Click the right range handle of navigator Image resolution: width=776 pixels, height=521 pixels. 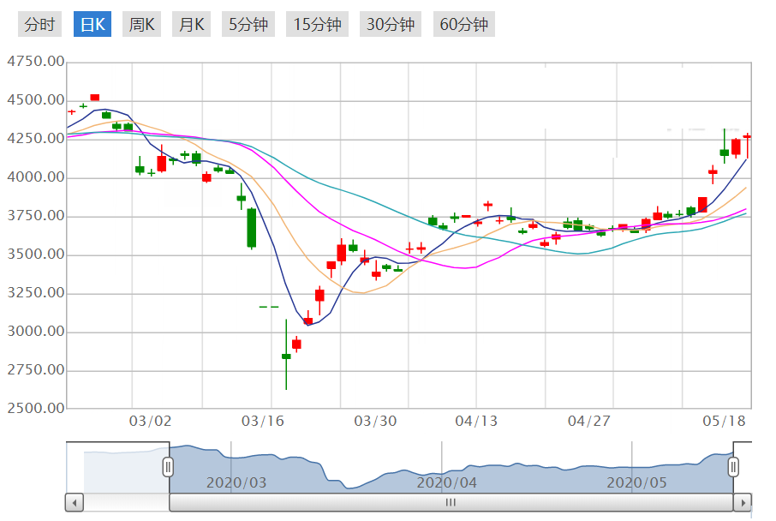tap(734, 467)
